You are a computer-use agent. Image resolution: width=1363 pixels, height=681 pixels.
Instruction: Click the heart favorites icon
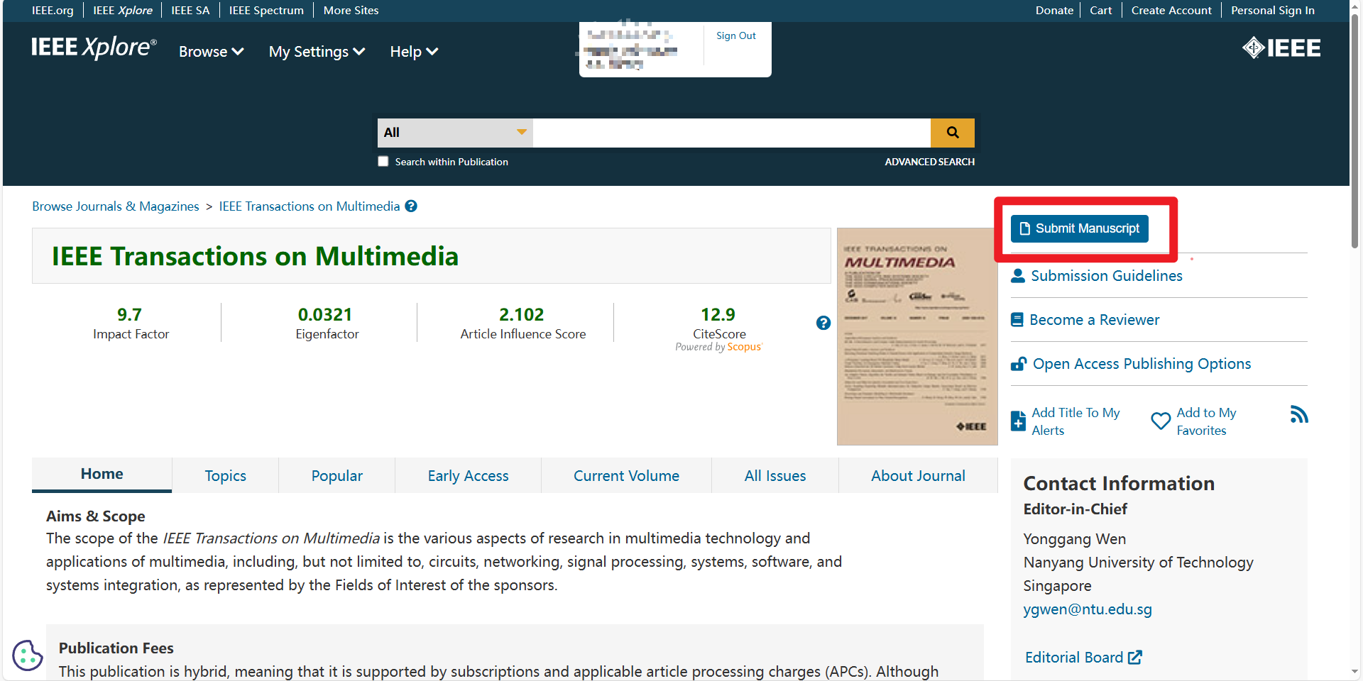(1161, 421)
